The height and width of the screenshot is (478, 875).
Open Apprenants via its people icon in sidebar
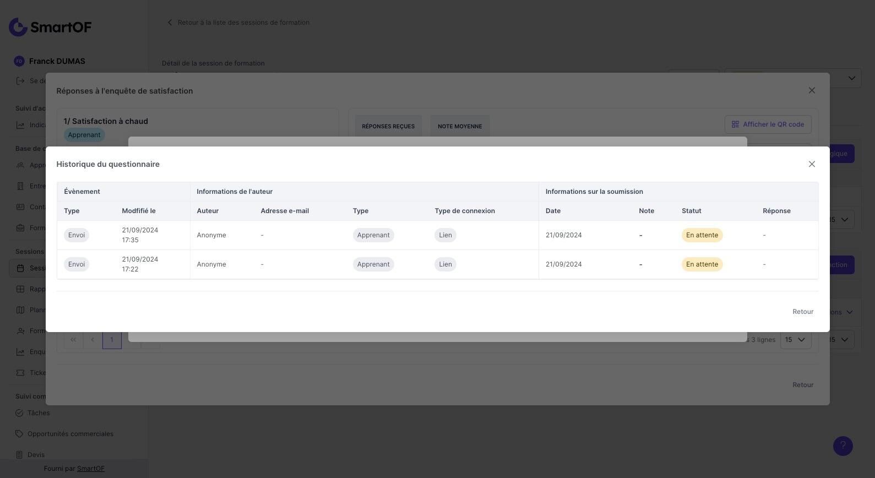pos(20,165)
